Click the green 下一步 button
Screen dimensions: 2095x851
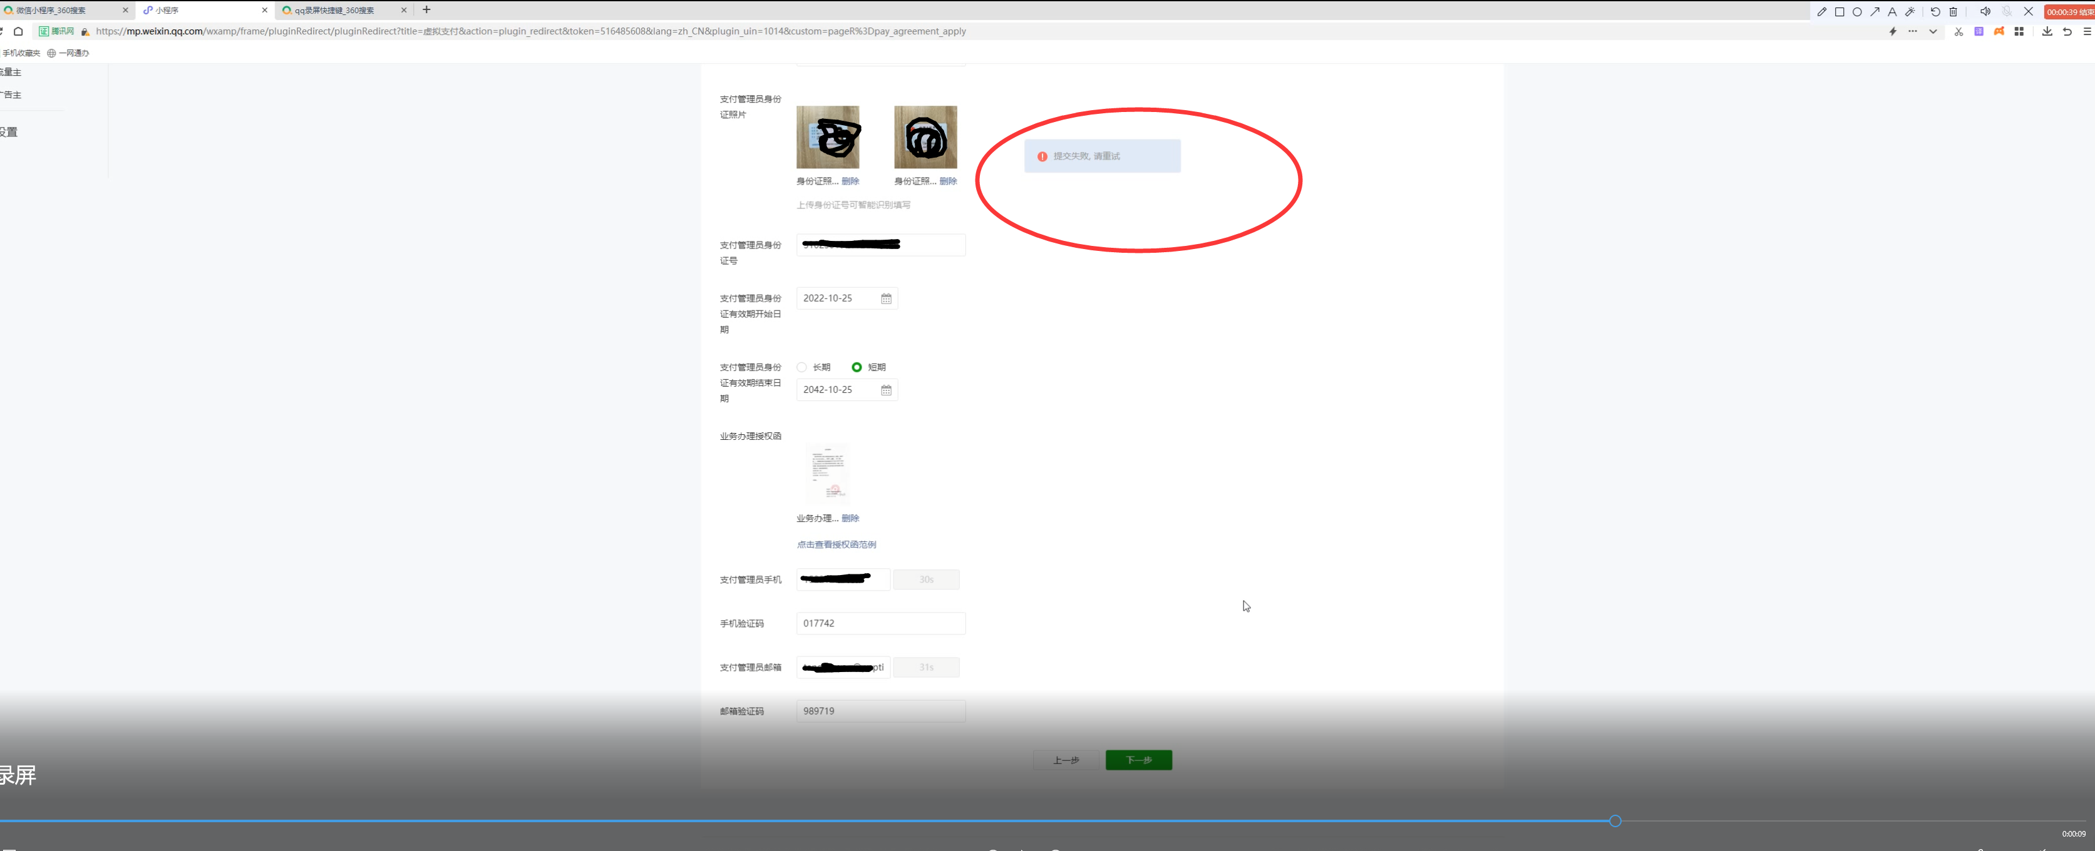[1138, 760]
